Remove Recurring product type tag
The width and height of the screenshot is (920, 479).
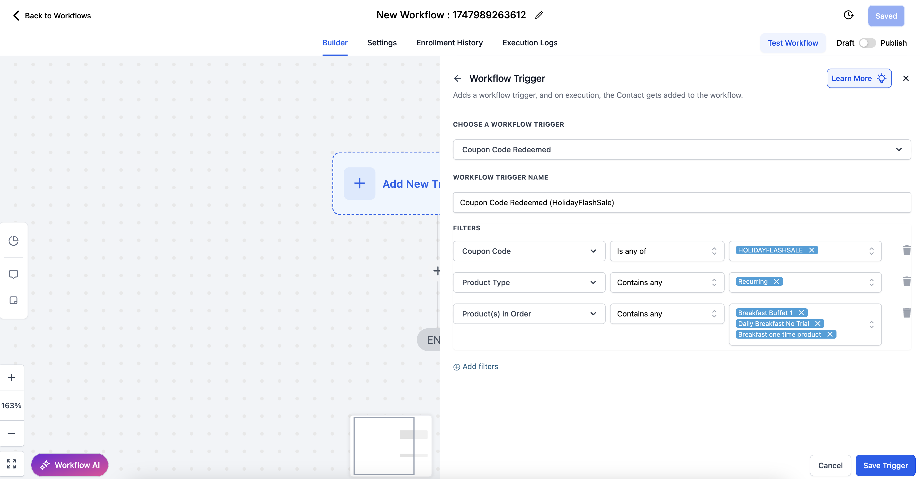click(776, 282)
